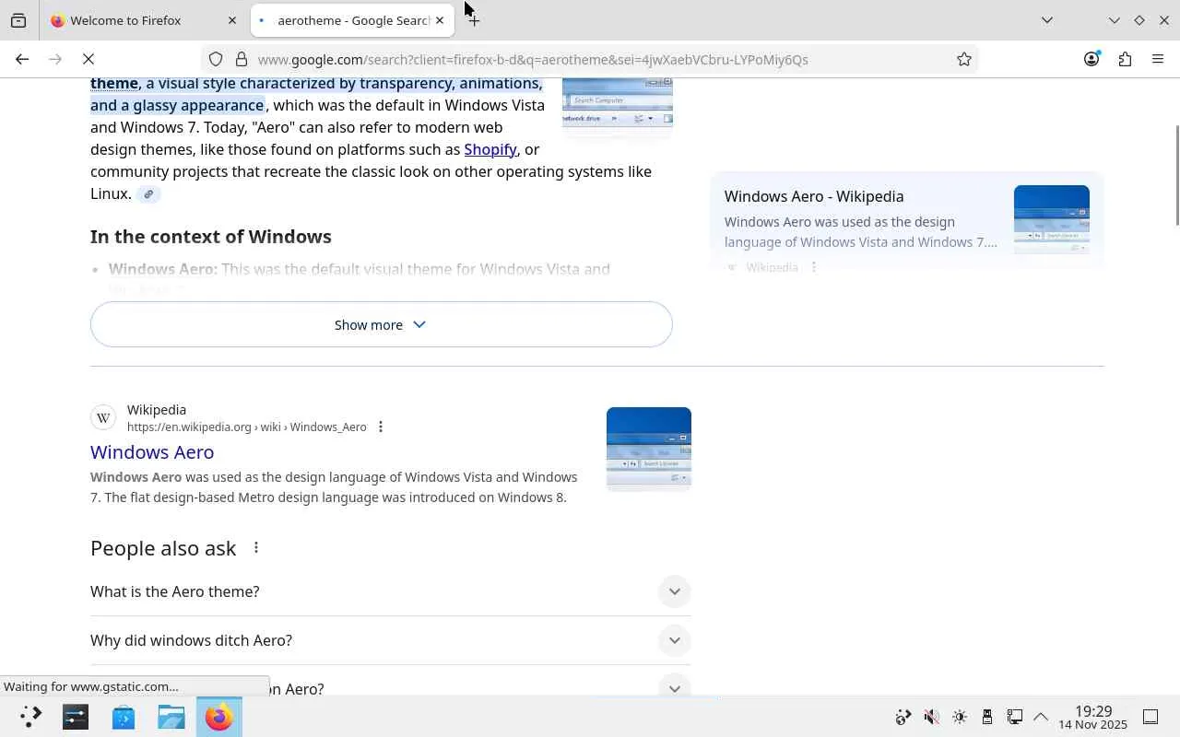Viewport: 1180px width, 737px height.
Task: Open the list all tabs dropdown
Action: click(1047, 20)
